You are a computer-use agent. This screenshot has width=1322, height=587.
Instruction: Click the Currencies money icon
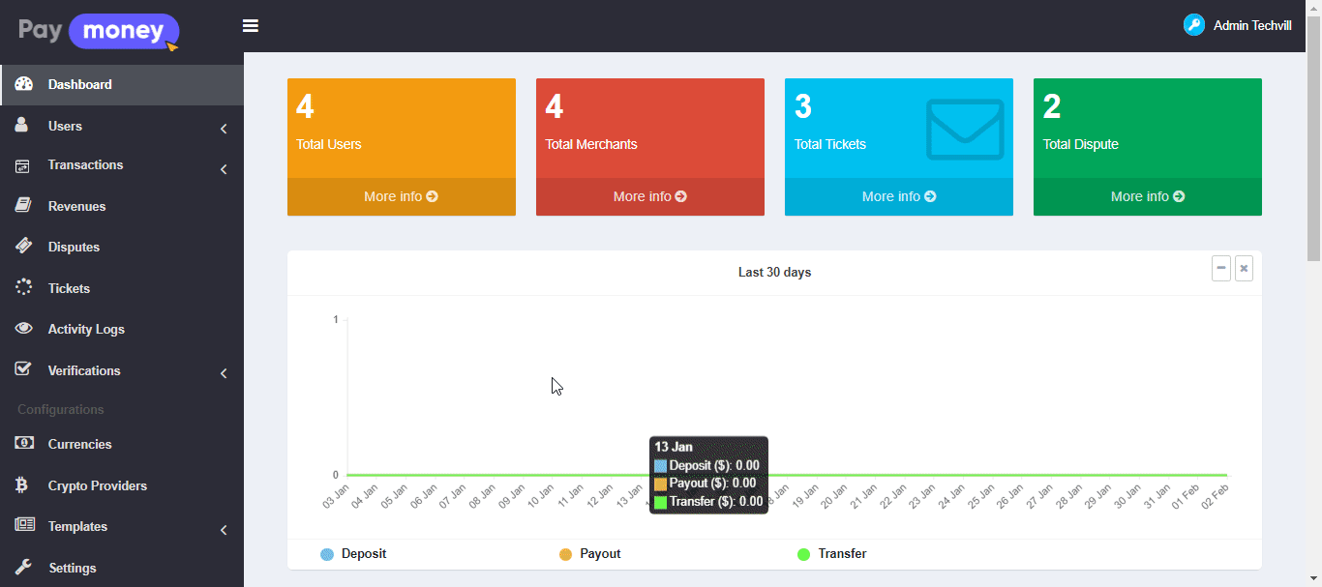click(24, 444)
